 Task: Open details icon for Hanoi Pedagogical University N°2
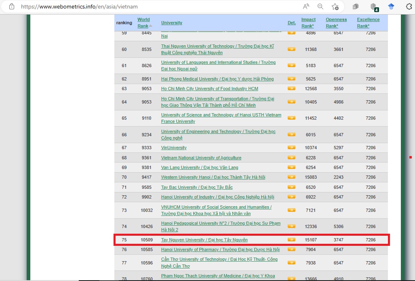291,226
